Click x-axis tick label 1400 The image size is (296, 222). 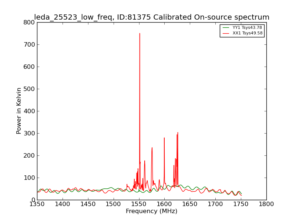pos(63,204)
